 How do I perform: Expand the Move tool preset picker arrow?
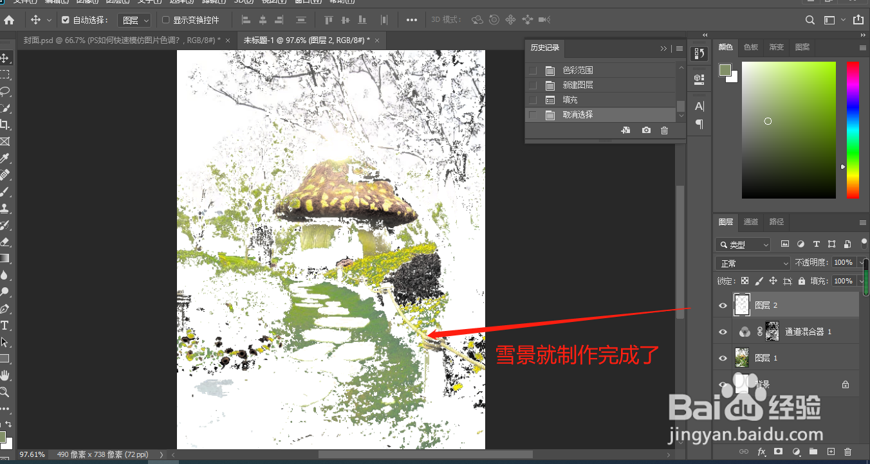point(49,21)
